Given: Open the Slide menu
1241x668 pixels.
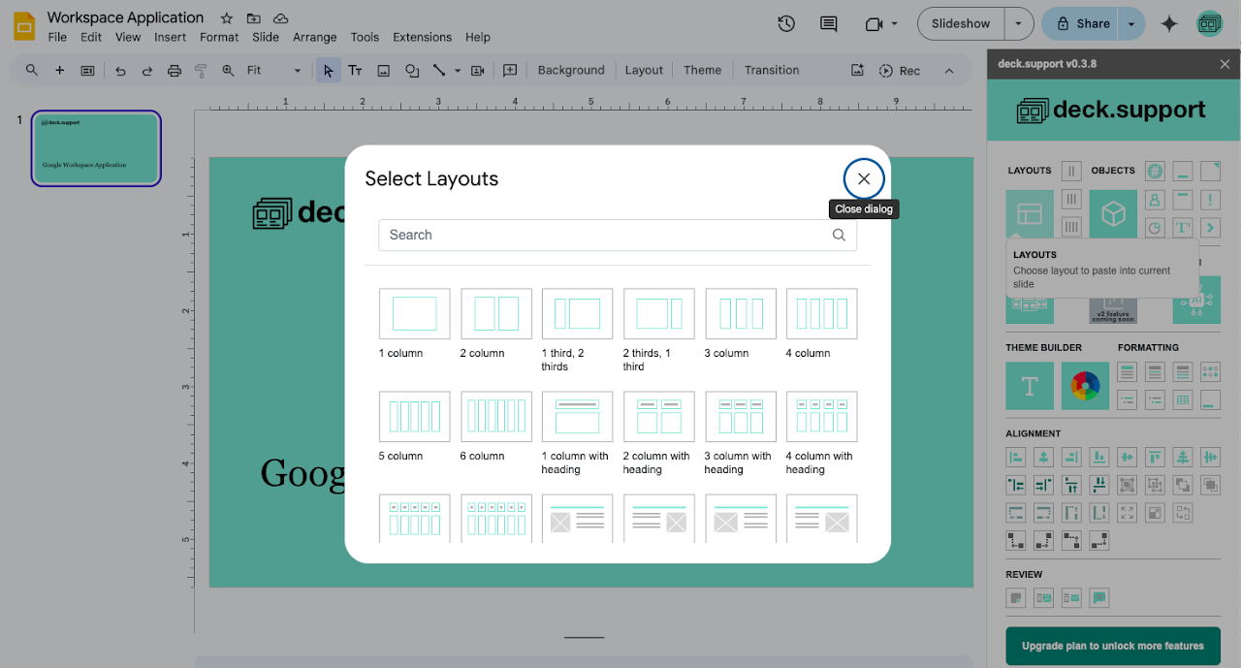Looking at the screenshot, I should tap(266, 37).
